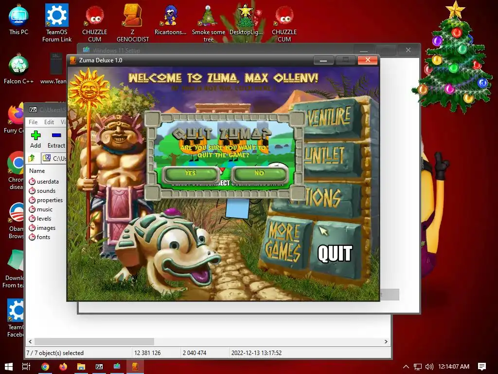The image size is (498, 374).
Task: Open the notification center icon
Action: click(x=482, y=367)
